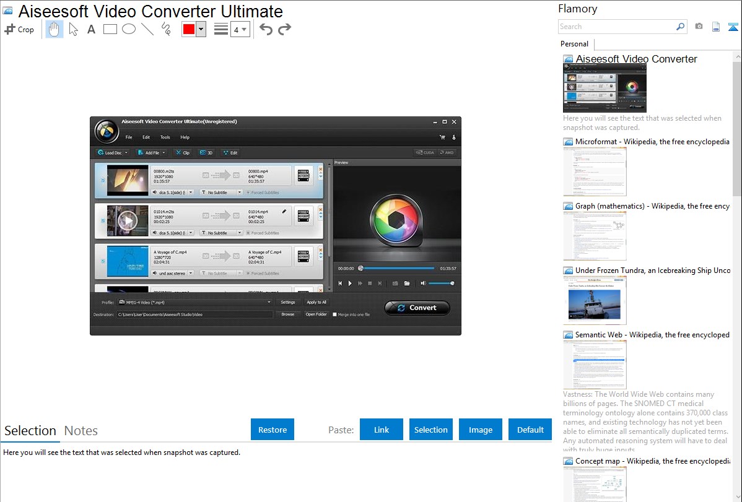742x502 pixels.
Task: Open the color picker dropdown arrow
Action: coord(201,29)
